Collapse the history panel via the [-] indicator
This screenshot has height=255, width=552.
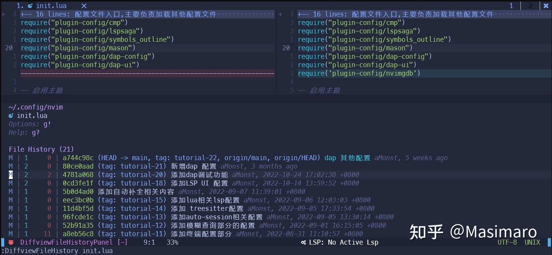(x=122, y=242)
